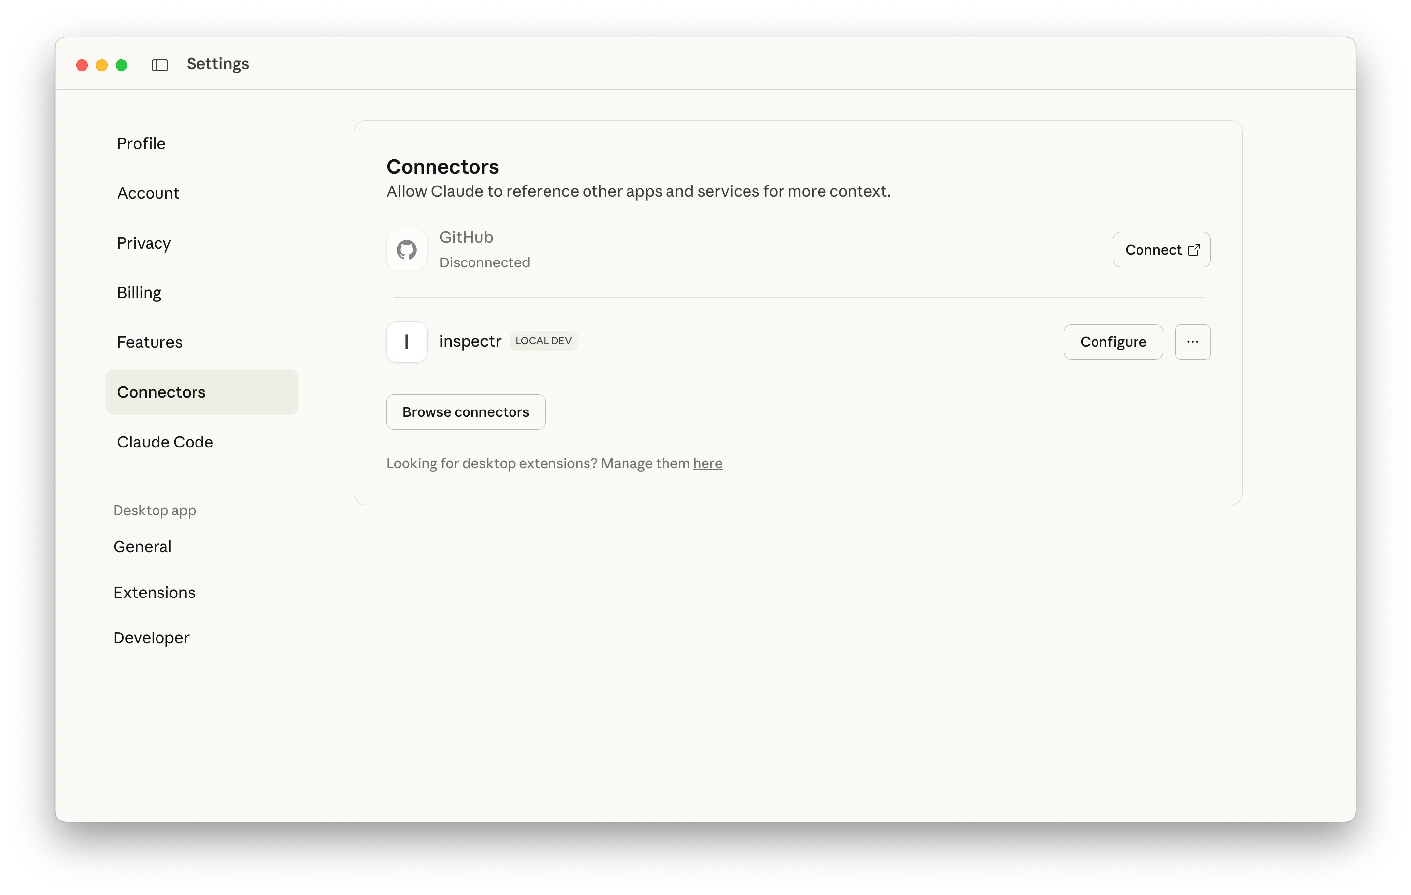The width and height of the screenshot is (1411, 895).
Task: Click the green fullscreen window button
Action: pyautogui.click(x=122, y=65)
